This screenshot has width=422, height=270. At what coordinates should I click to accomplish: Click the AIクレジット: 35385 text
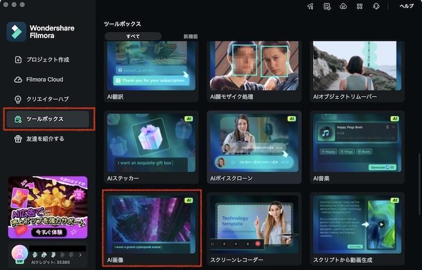(x=50, y=262)
